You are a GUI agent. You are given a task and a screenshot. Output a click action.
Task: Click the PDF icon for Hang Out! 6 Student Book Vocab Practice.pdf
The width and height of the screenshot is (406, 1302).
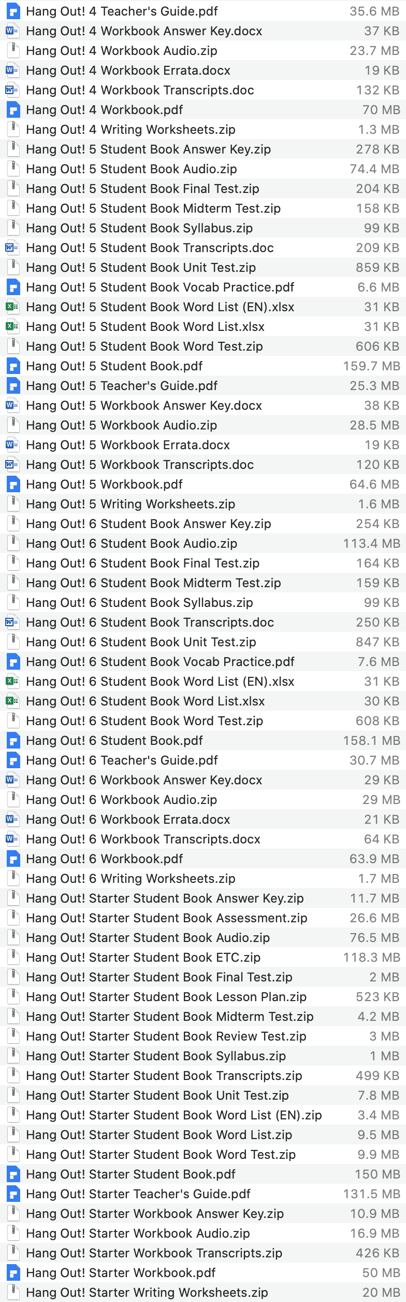13,661
